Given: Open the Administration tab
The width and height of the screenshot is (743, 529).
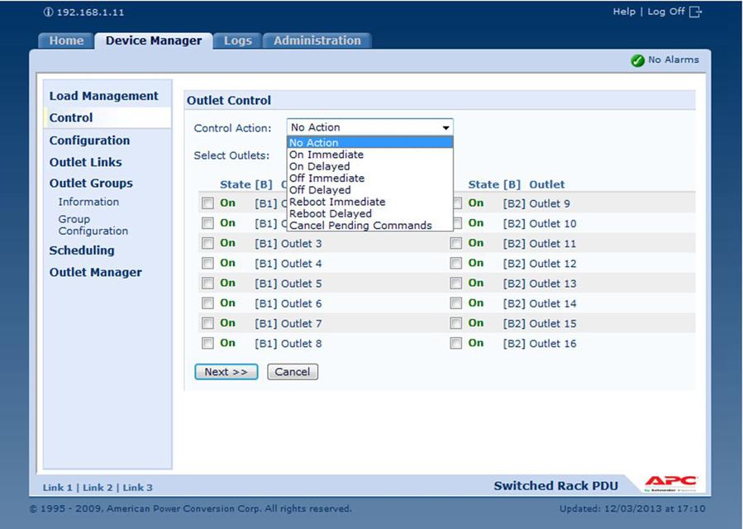Looking at the screenshot, I should [x=317, y=41].
